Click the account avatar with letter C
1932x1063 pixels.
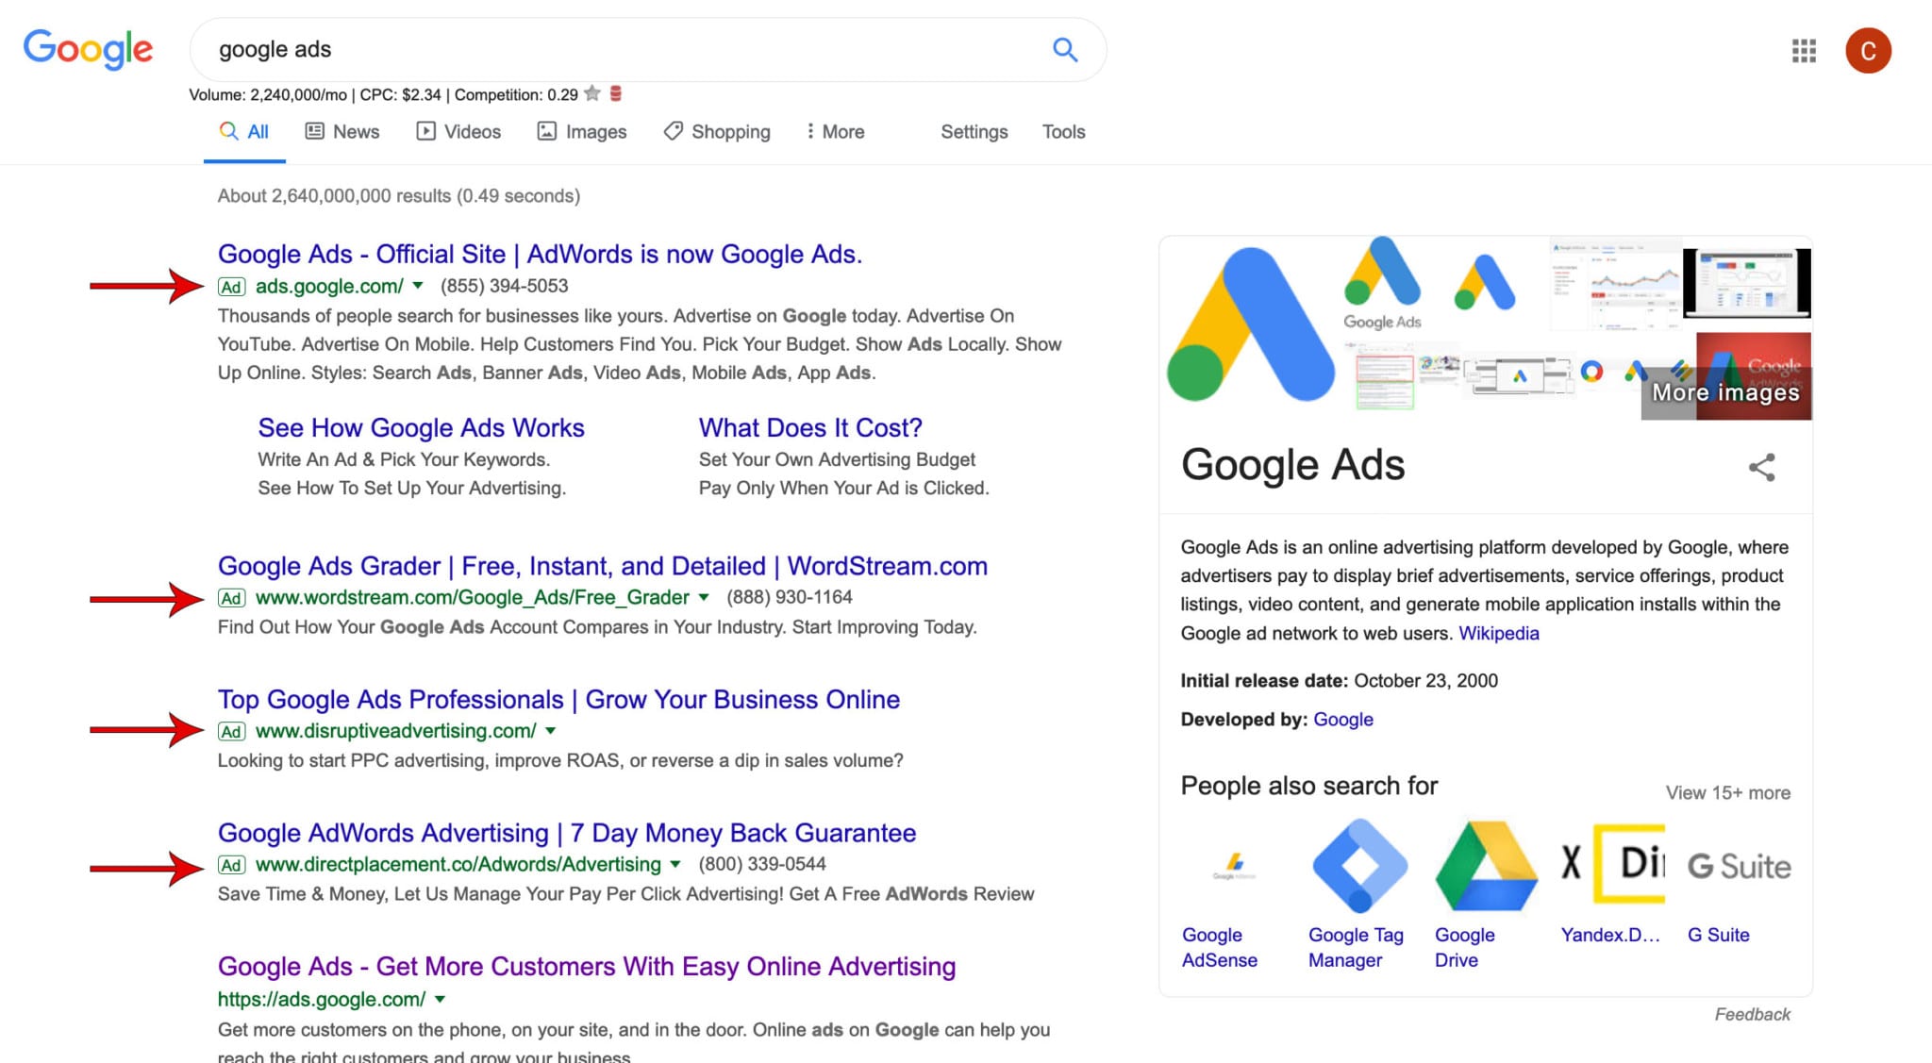pos(1867,51)
